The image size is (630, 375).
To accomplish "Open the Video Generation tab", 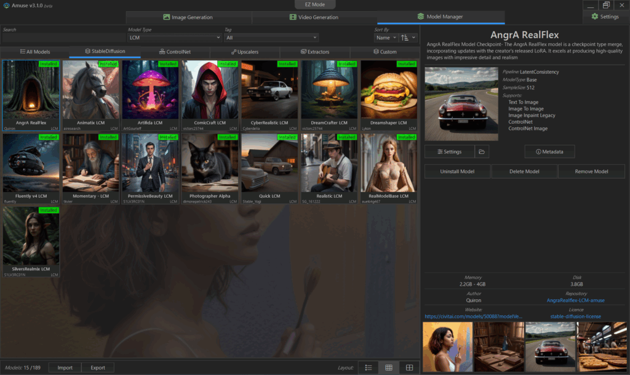I will tap(314, 17).
